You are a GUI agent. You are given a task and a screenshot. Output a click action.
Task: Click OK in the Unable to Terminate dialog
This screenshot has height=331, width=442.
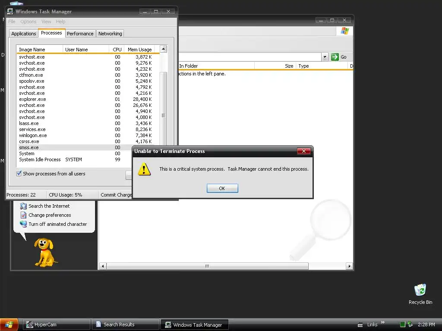click(222, 188)
